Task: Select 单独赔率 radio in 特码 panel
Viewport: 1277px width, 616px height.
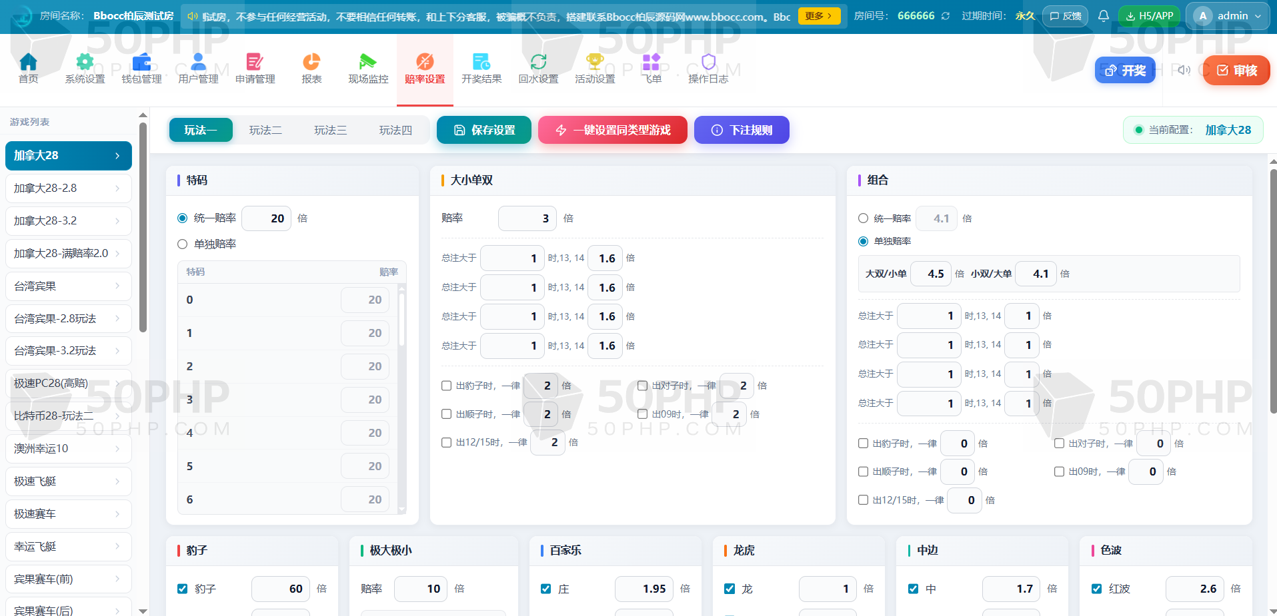Action: pos(182,244)
